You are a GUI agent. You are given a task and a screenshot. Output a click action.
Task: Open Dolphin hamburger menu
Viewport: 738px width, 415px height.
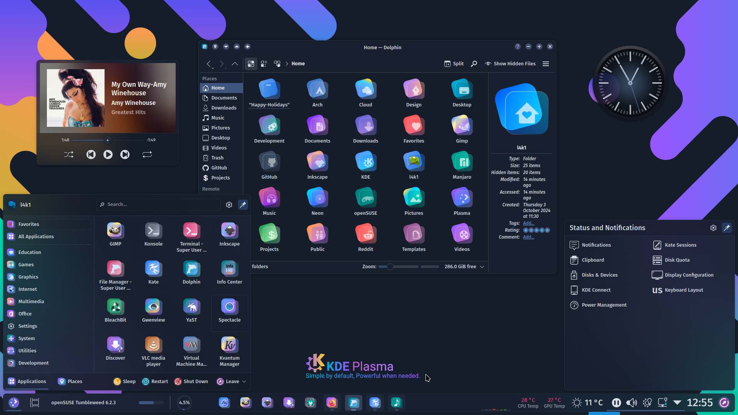[546, 64]
